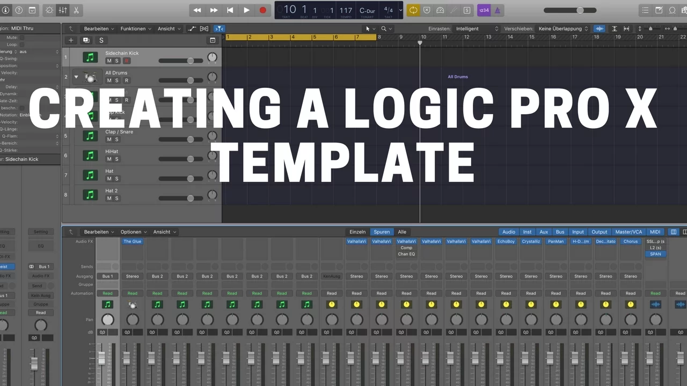Open the Editors scissors button
This screenshot has height=386, width=687.
click(76, 10)
